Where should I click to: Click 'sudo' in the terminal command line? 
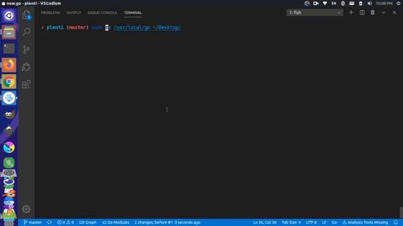click(x=97, y=28)
